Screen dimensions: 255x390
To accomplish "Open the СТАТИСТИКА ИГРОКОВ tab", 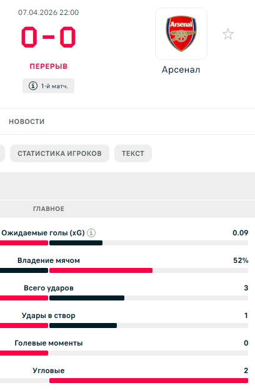I will pos(59,153).
